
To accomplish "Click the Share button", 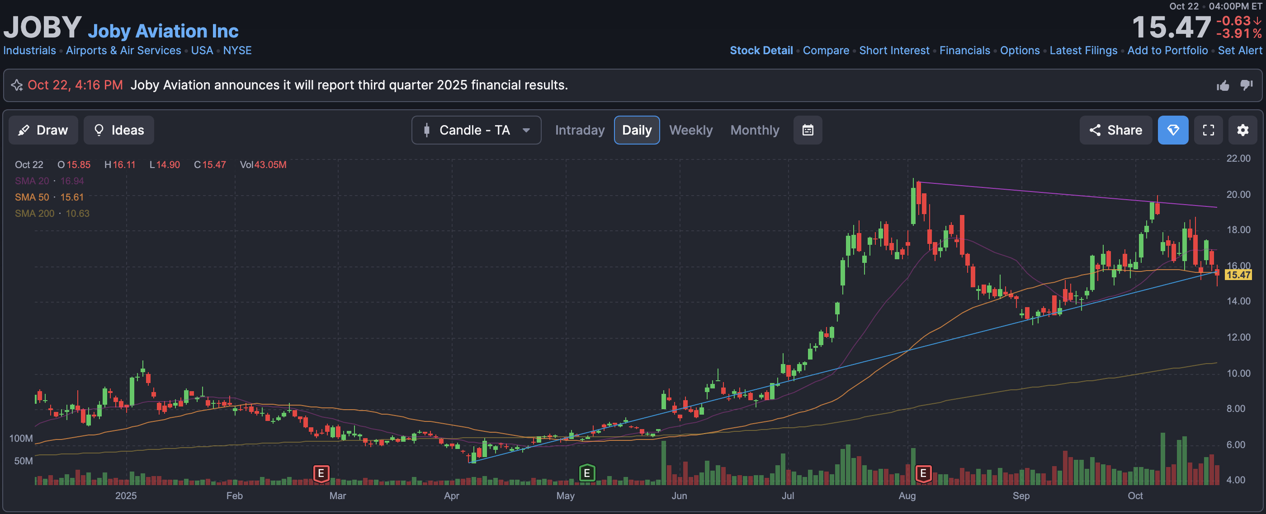I will 1115,130.
